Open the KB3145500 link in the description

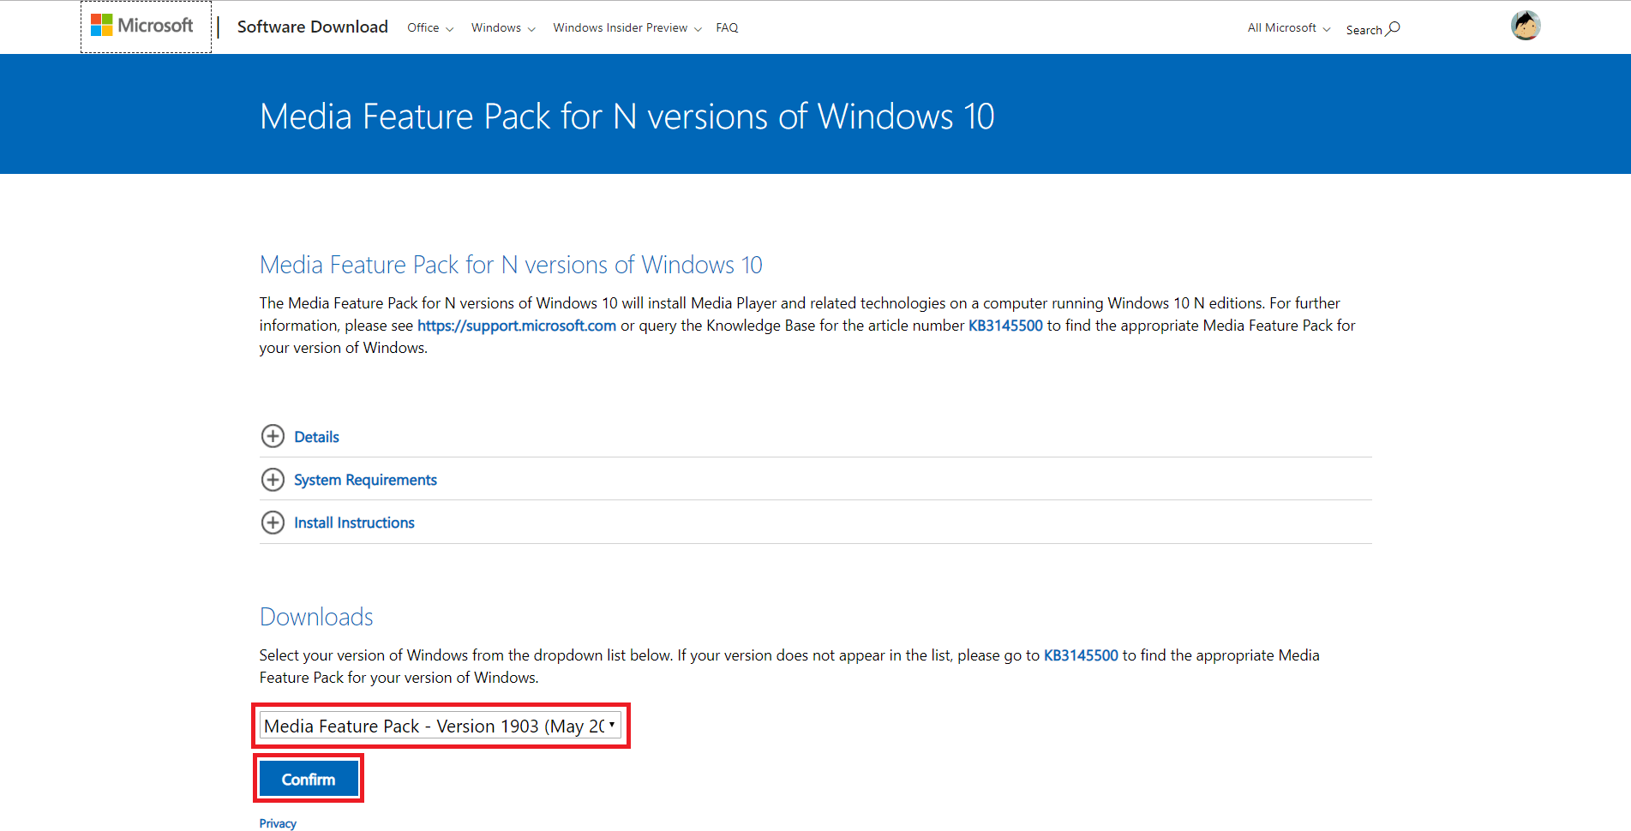[x=1005, y=326]
